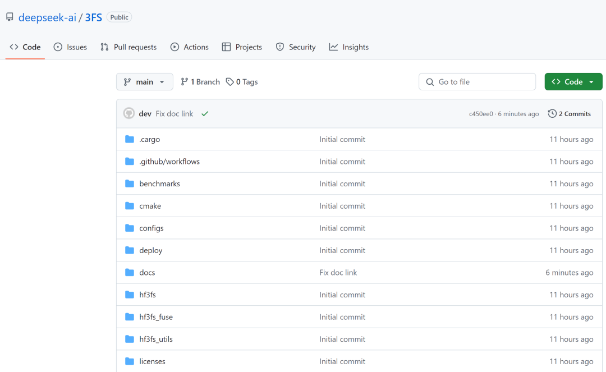Screen dimensions: 606x372
Task: View the 2 Commits history
Action: pos(570,113)
